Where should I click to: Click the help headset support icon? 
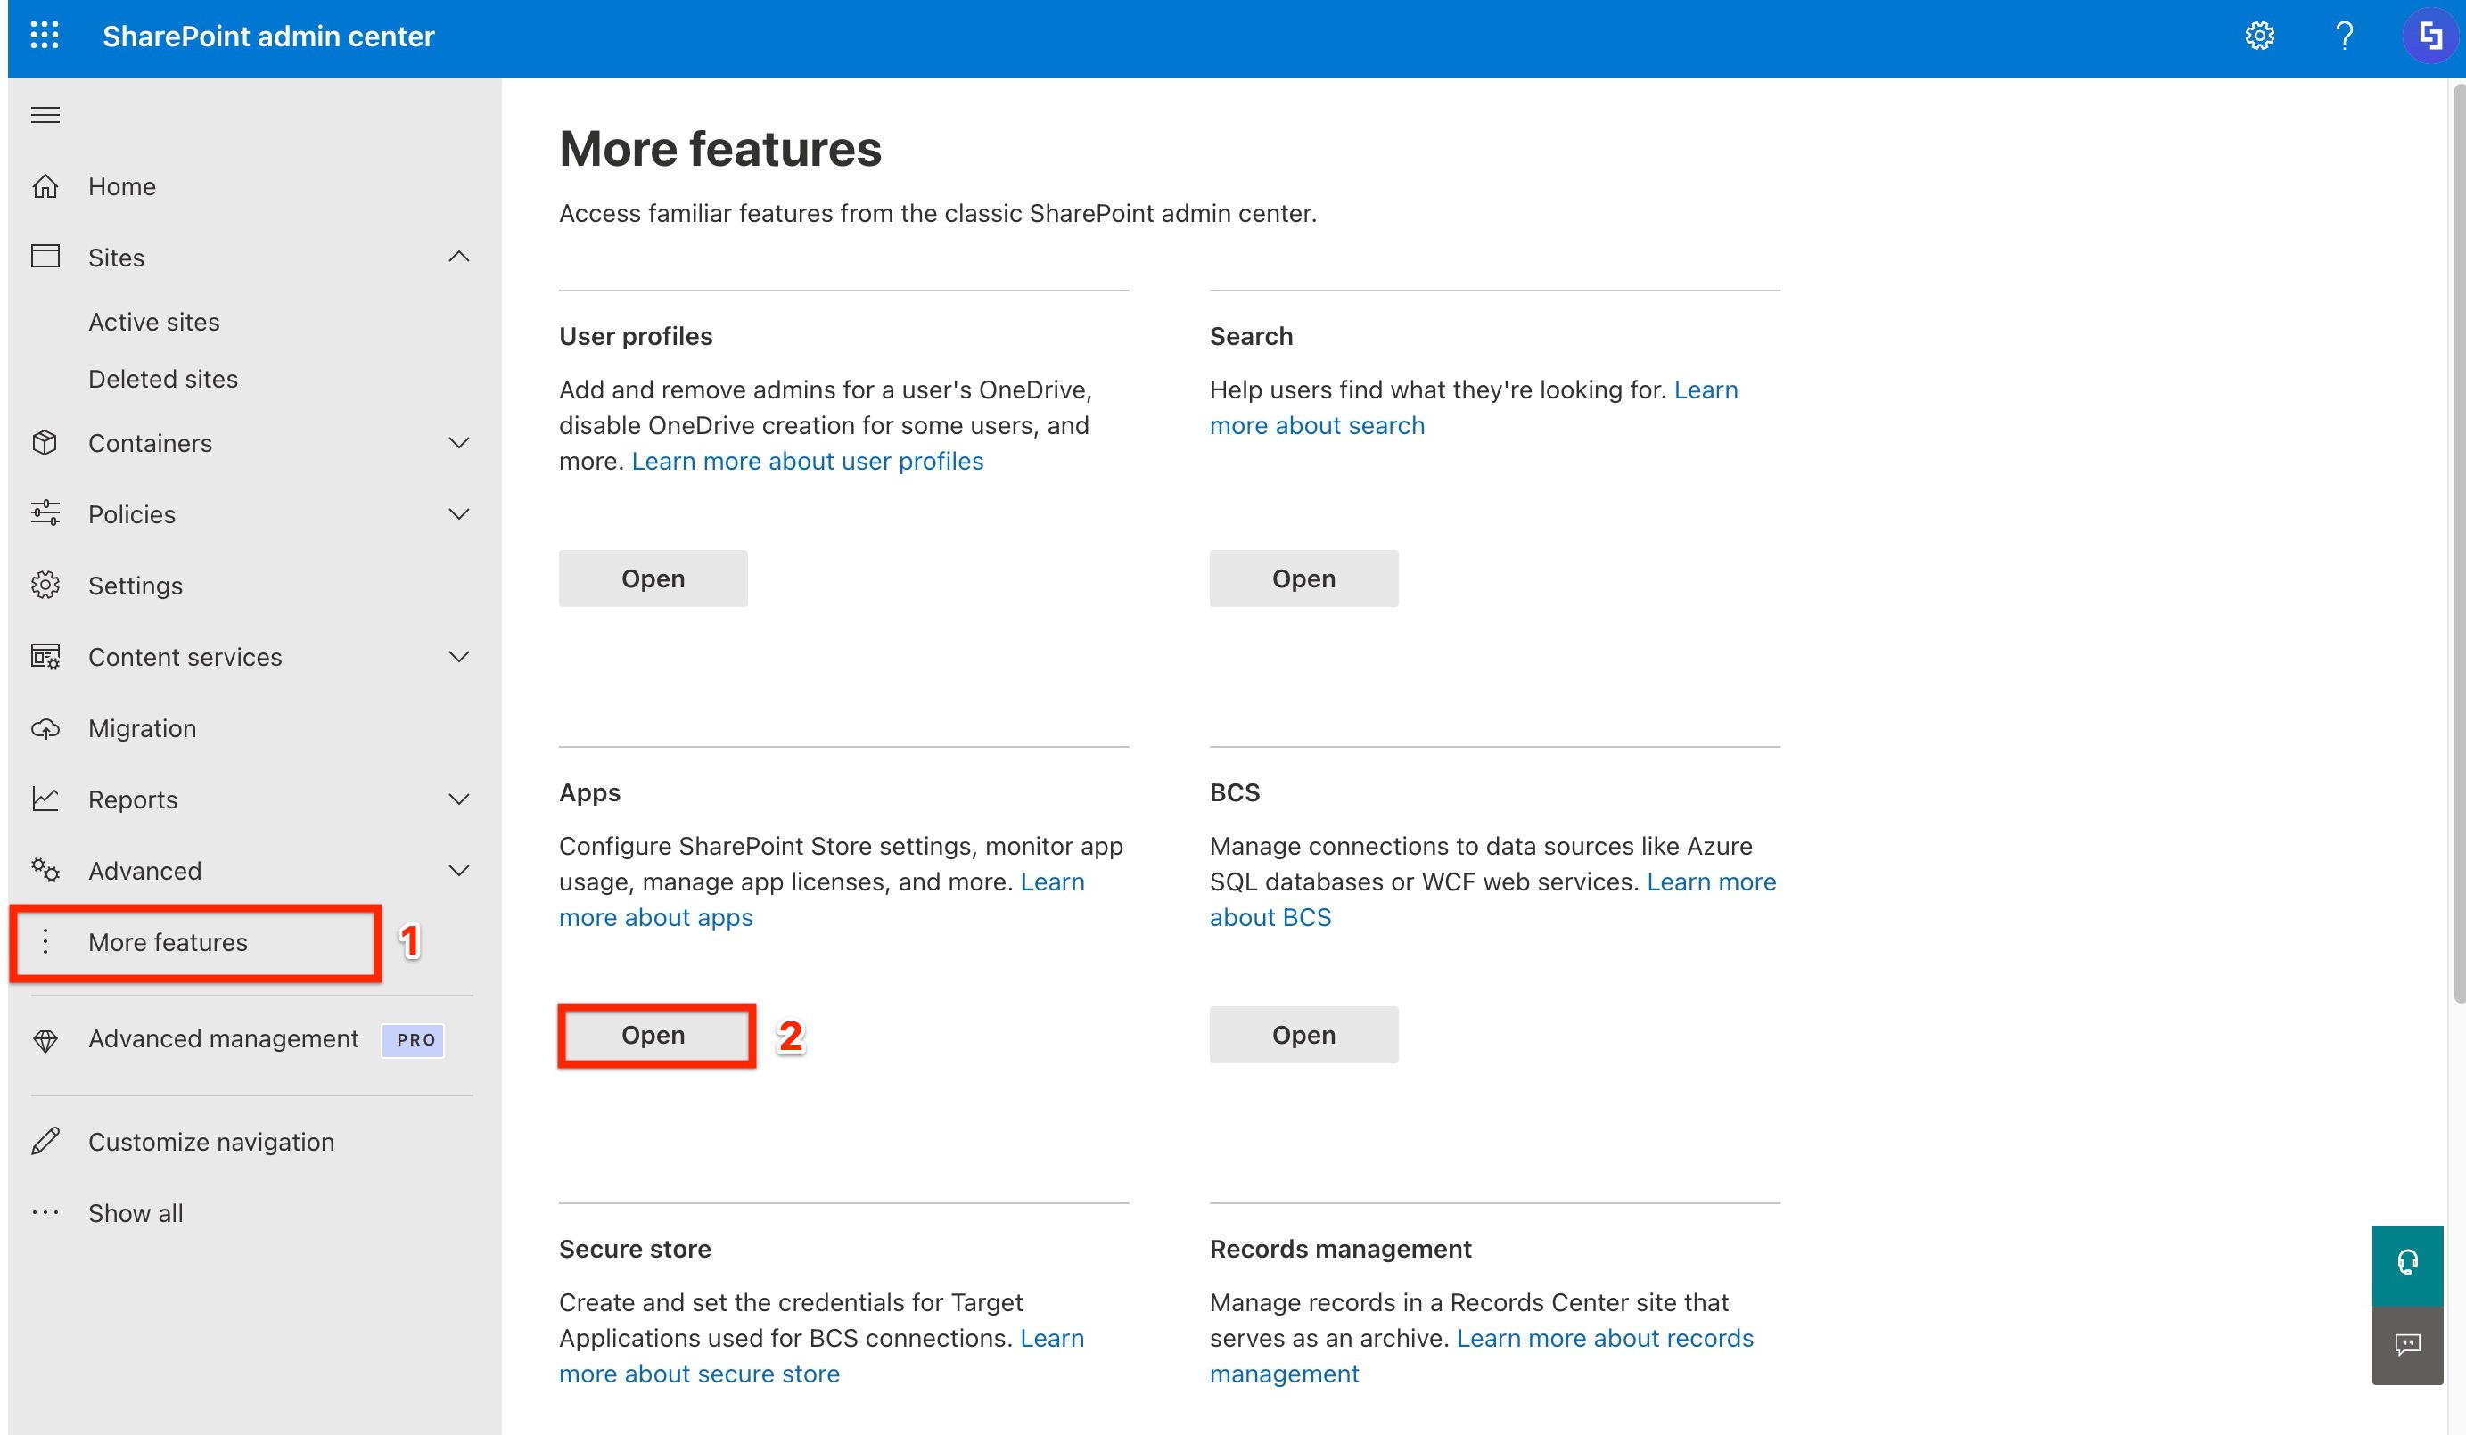(x=2407, y=1264)
